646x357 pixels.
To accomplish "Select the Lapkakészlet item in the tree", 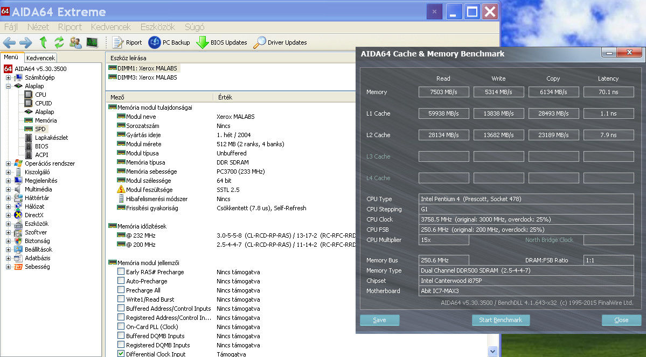I will pyautogui.click(x=52, y=138).
